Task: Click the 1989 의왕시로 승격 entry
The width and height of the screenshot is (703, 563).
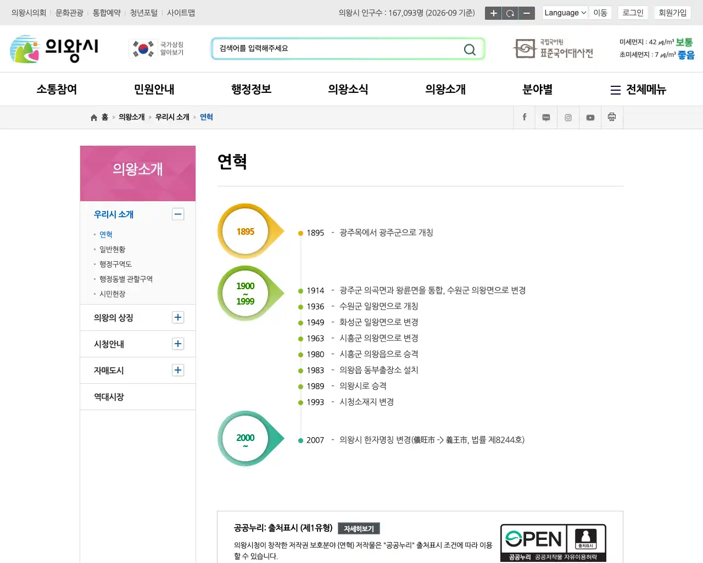Action: click(347, 386)
